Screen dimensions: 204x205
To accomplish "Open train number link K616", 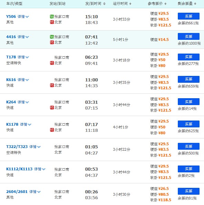I will (11, 80).
